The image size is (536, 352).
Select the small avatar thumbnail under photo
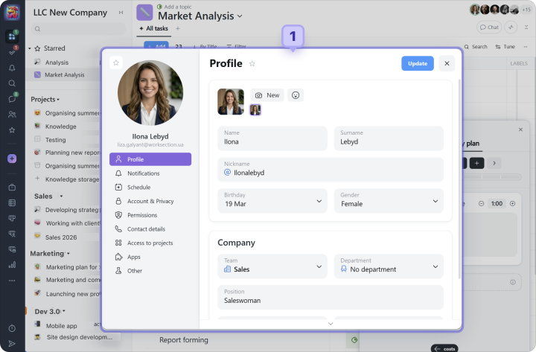255,110
